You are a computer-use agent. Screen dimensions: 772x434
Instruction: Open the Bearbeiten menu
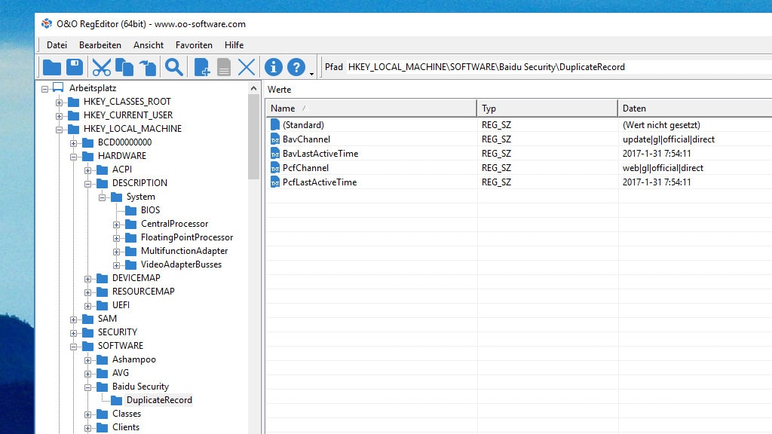100,44
